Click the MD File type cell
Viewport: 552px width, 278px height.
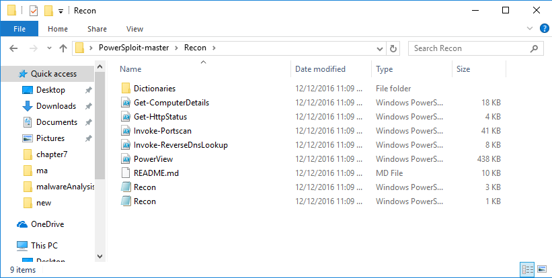pyautogui.click(x=389, y=173)
